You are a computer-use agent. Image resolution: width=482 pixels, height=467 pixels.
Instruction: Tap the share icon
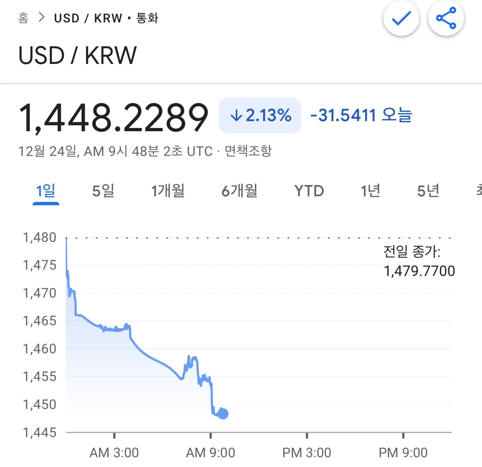pos(446,18)
